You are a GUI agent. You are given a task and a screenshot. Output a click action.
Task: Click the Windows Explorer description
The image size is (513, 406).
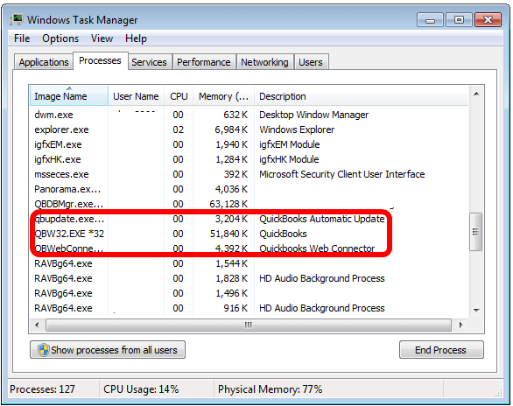(x=297, y=129)
